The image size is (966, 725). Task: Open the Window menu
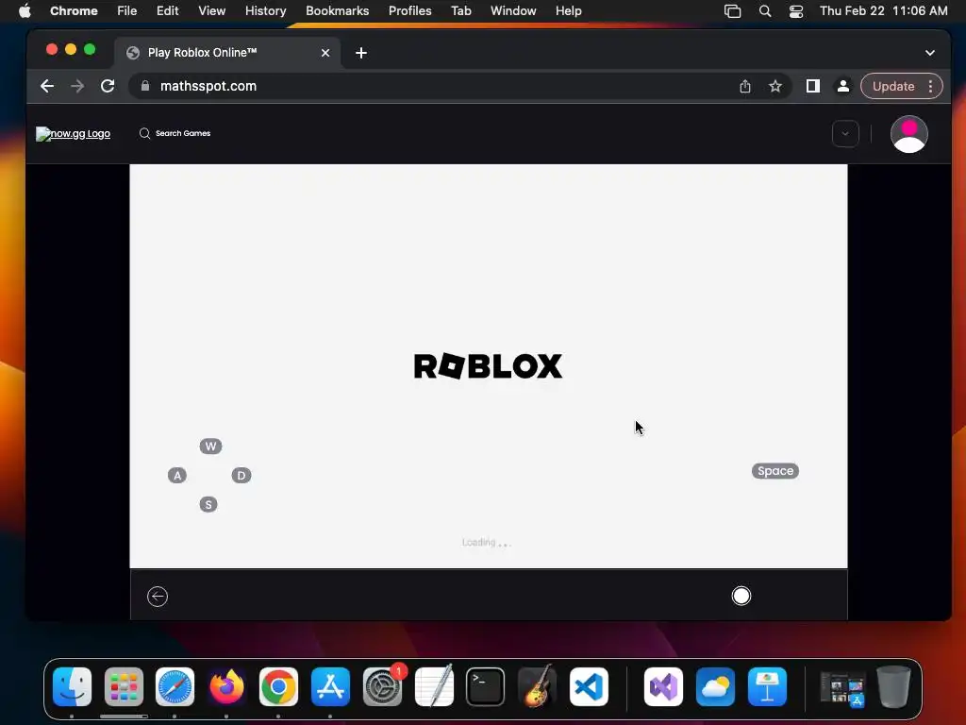click(513, 11)
